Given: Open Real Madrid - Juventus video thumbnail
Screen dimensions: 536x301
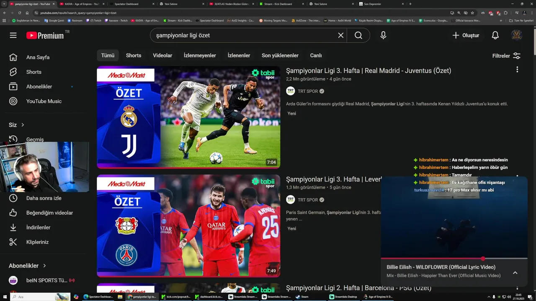Looking at the screenshot, I should click(x=188, y=117).
